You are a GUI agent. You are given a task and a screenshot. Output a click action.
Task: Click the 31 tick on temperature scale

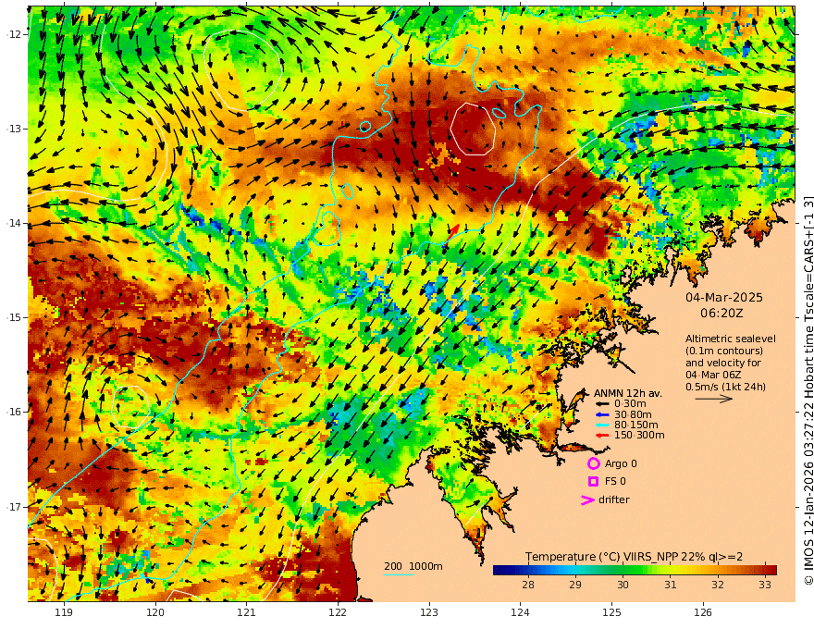click(x=671, y=585)
